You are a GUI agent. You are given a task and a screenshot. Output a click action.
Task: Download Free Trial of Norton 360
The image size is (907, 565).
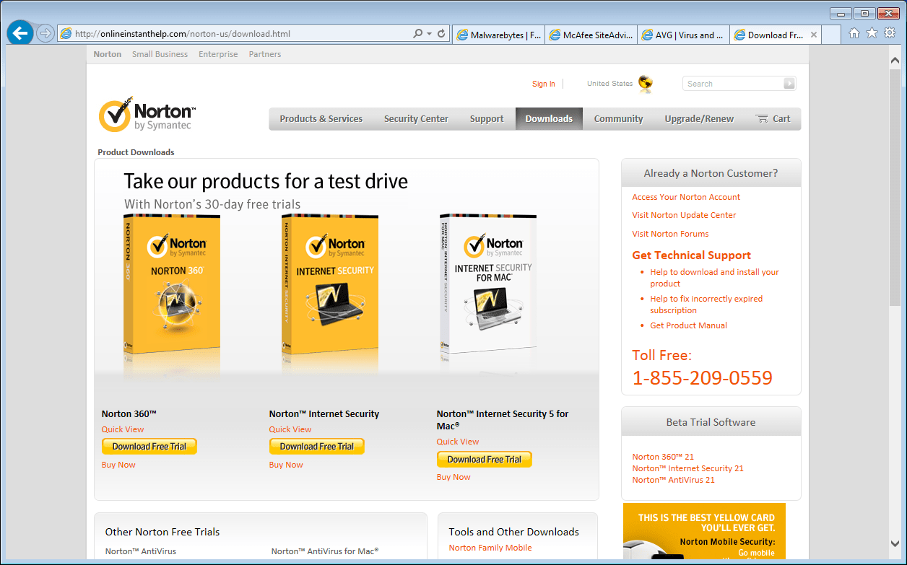click(x=149, y=447)
